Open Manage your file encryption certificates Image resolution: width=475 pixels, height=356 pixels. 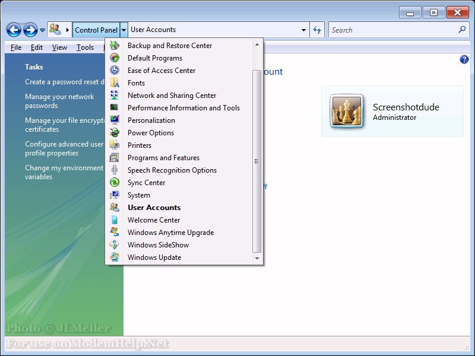[x=65, y=125]
